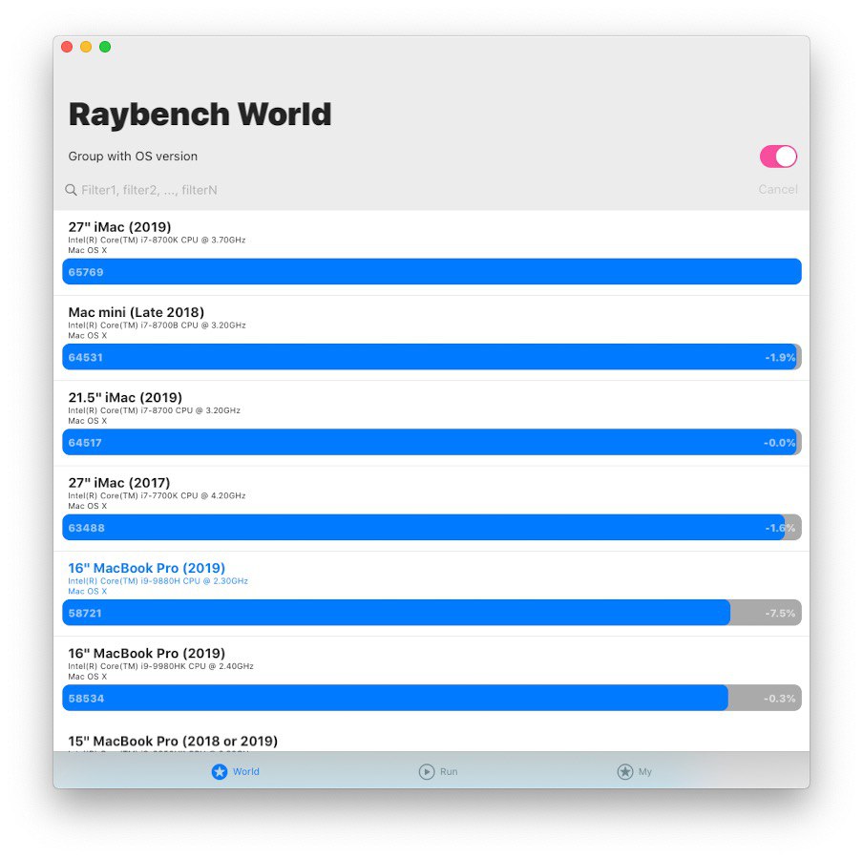
Task: Select Mac mini (Late 2018) title
Action: pos(136,312)
